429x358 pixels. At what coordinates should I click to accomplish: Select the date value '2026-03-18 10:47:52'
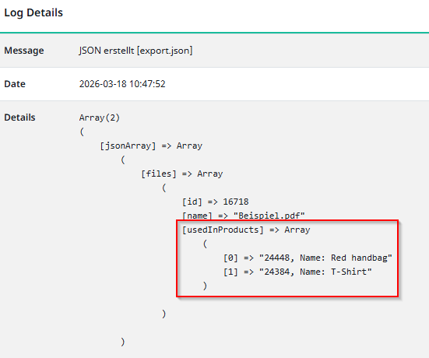(x=122, y=84)
